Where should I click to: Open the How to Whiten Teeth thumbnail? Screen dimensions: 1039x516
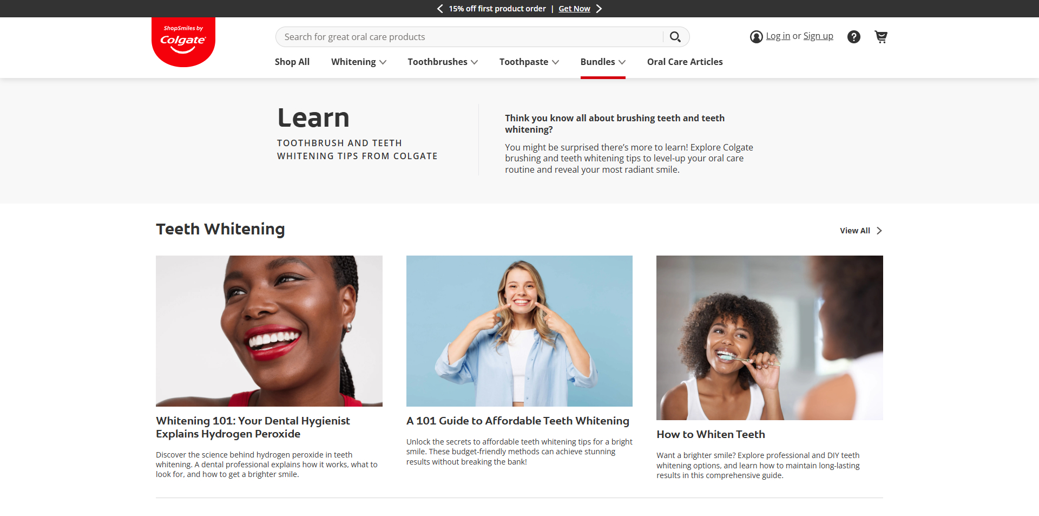(x=769, y=337)
